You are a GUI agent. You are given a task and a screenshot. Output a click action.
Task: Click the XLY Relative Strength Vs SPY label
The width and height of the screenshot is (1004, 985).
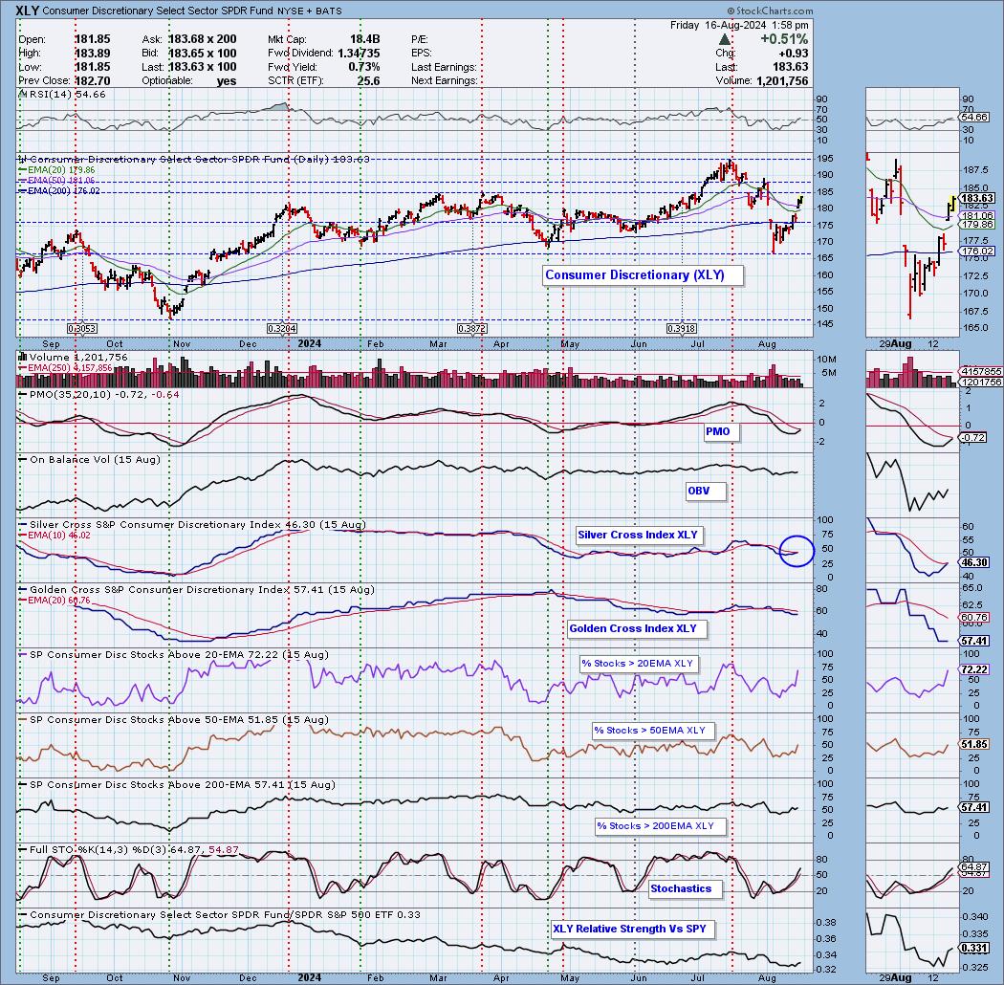pyautogui.click(x=632, y=929)
